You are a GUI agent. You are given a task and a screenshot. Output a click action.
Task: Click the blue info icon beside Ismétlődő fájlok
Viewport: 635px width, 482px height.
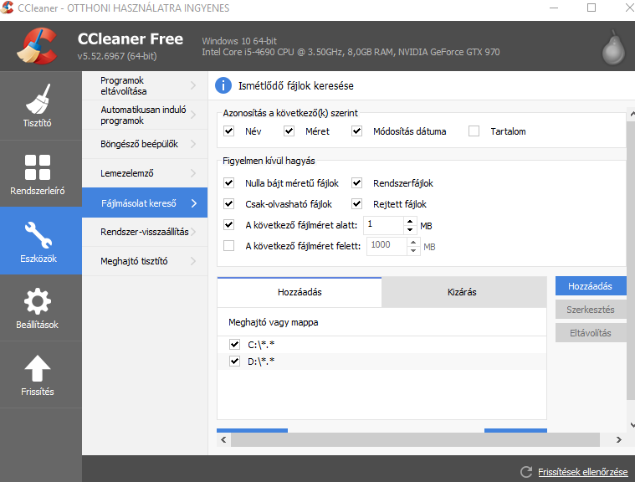(223, 85)
